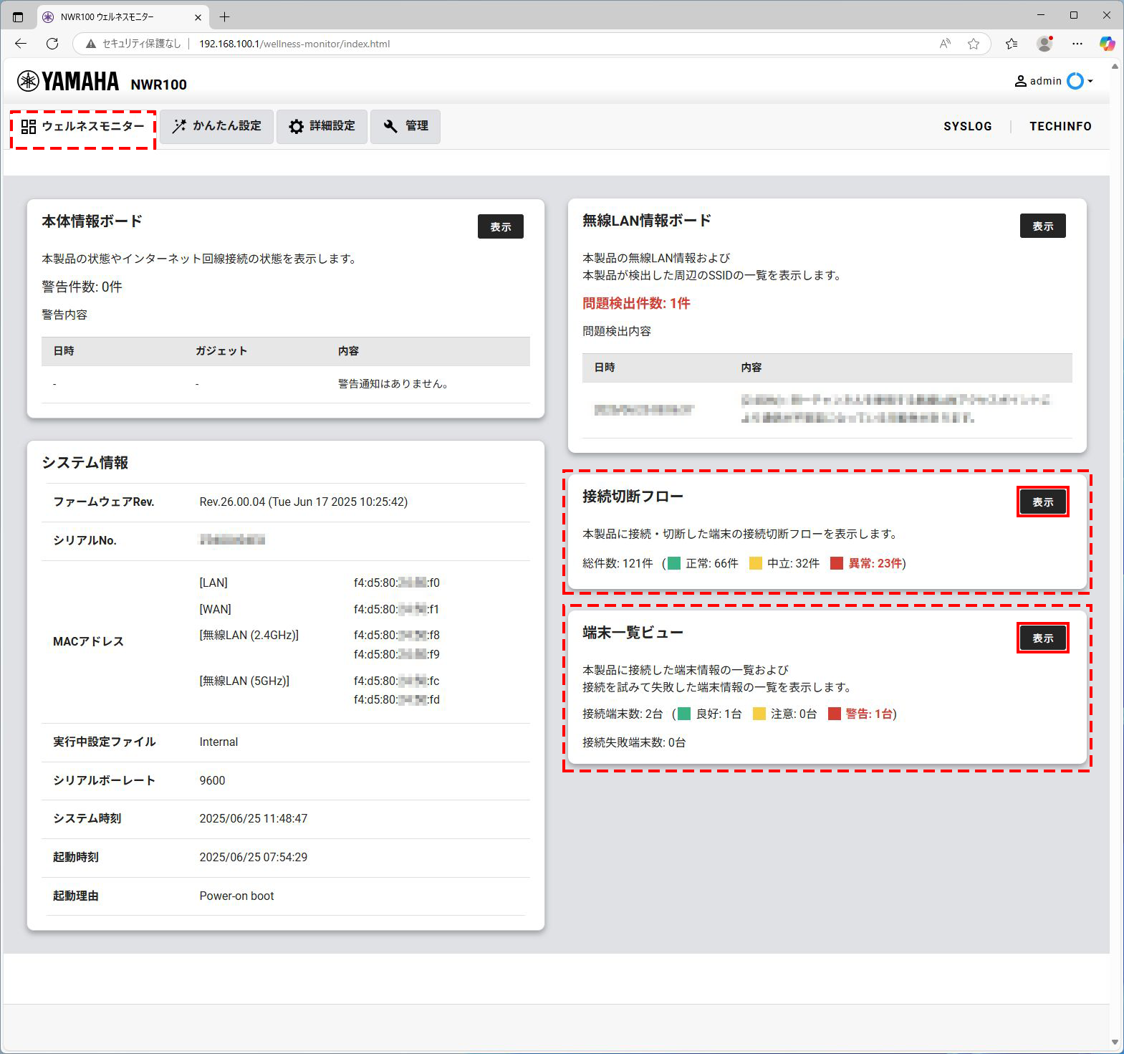Viewport: 1124px width, 1054px height.
Task: Show the 無線LAN情報ボード details
Action: tap(1042, 226)
